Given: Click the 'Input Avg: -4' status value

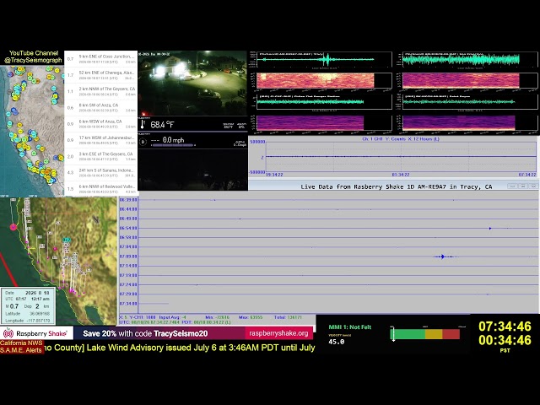Looking at the screenshot, I should pyautogui.click(x=172, y=317).
